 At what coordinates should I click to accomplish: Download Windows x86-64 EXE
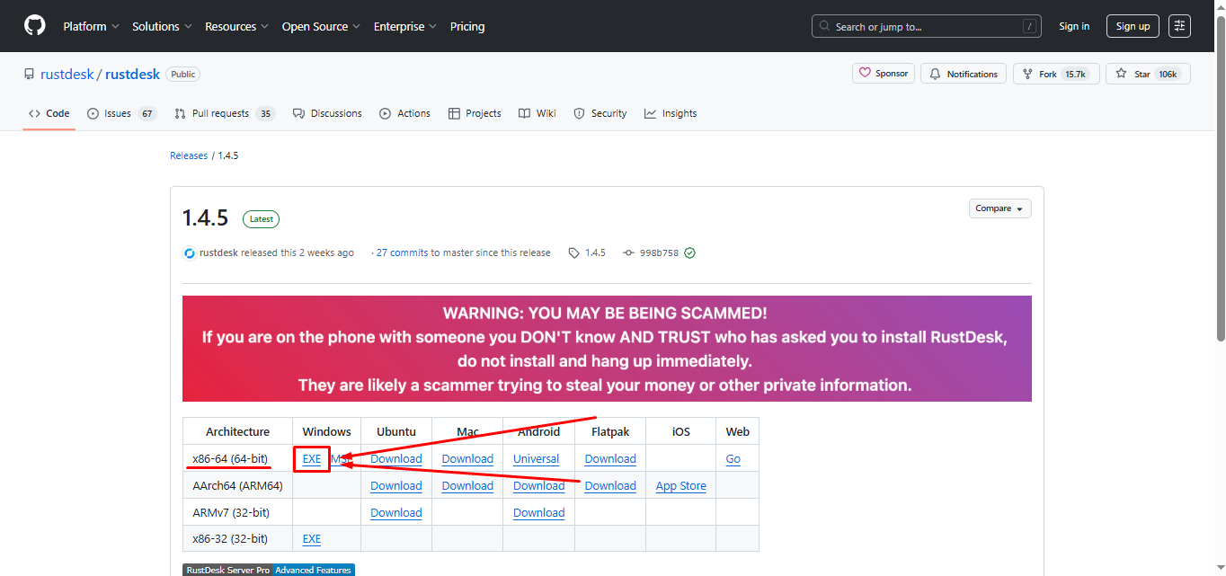(312, 459)
